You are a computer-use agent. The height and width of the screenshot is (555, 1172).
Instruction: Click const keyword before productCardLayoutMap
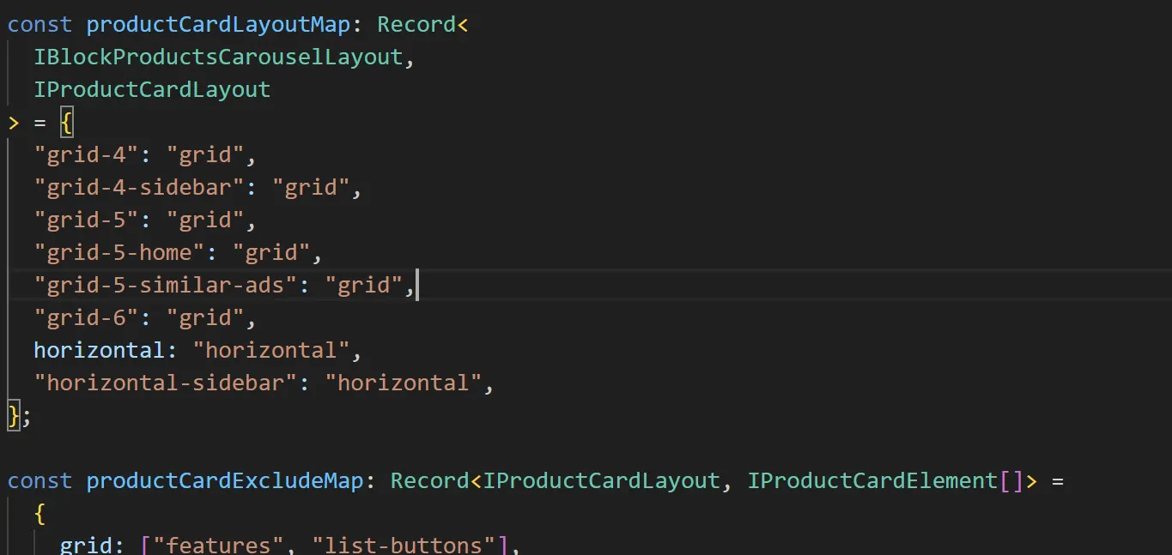39,24
